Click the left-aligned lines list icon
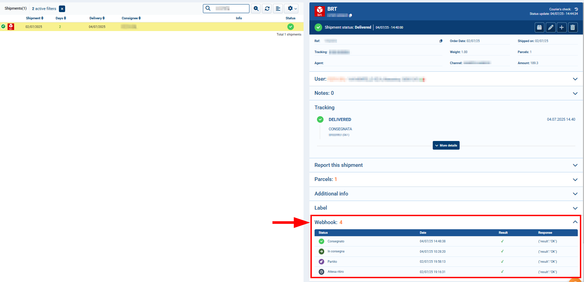Screen dimensions: 584x282 [x=278, y=9]
